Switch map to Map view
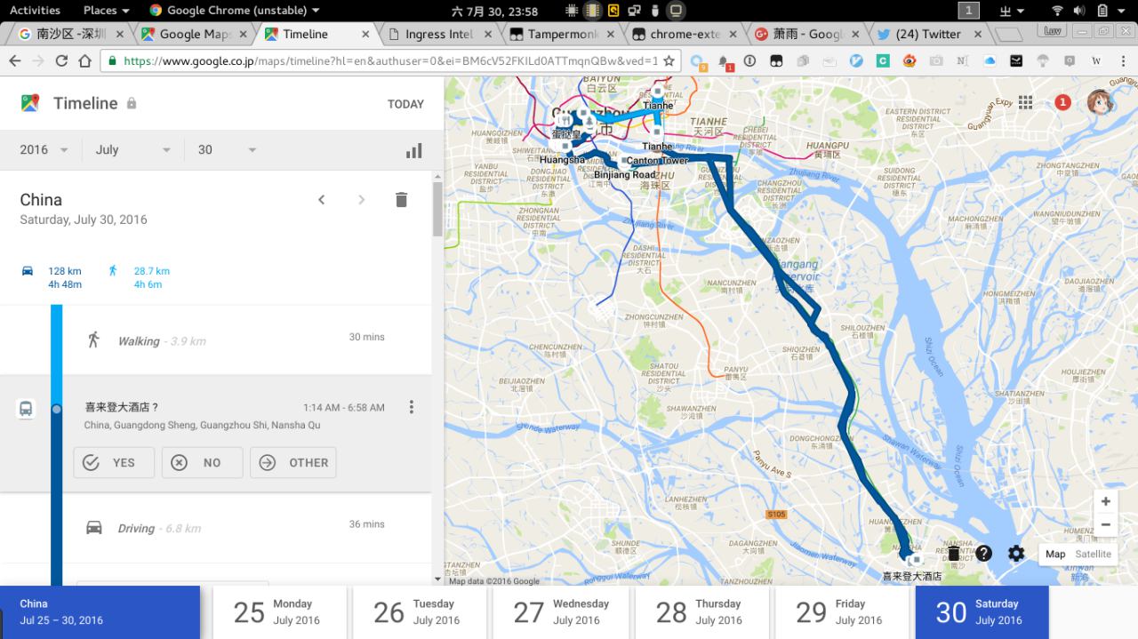The height and width of the screenshot is (639, 1138). click(x=1055, y=554)
